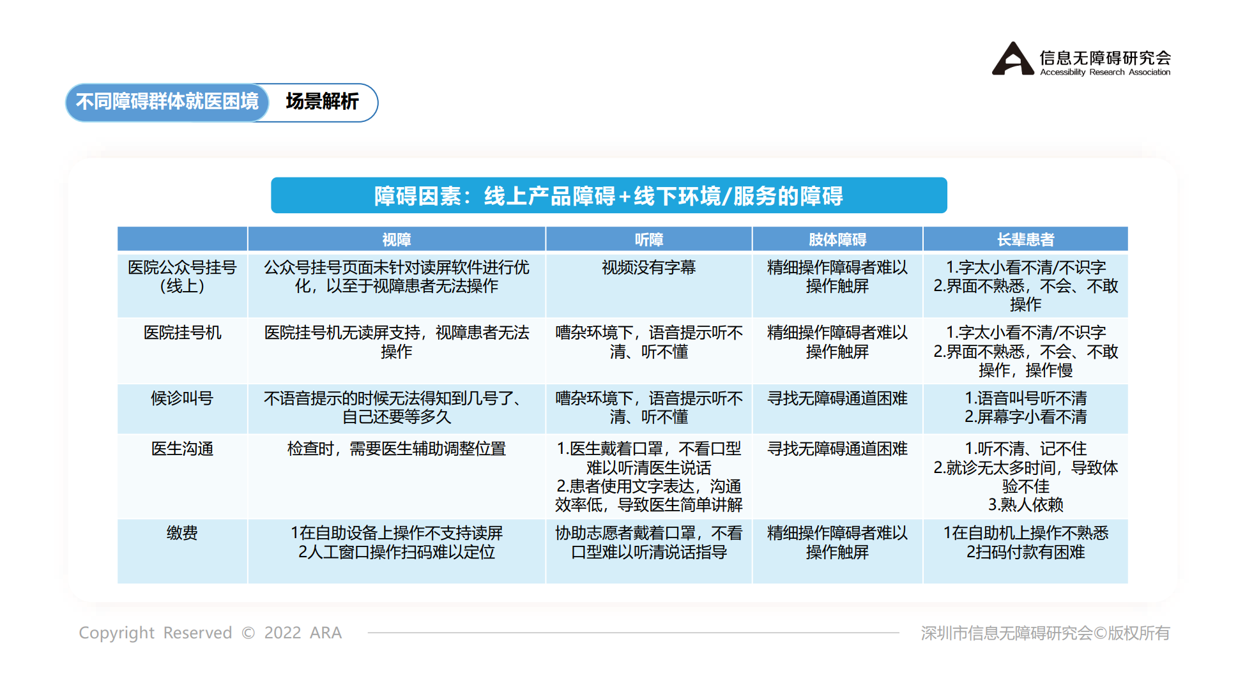Click the 长辈患者 column header

(x=1026, y=239)
